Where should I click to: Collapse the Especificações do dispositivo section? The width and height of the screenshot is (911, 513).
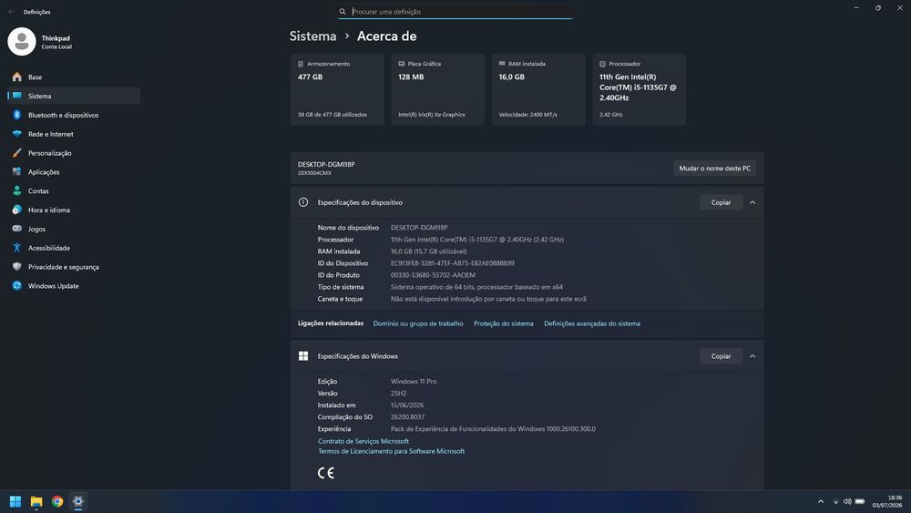(x=752, y=202)
